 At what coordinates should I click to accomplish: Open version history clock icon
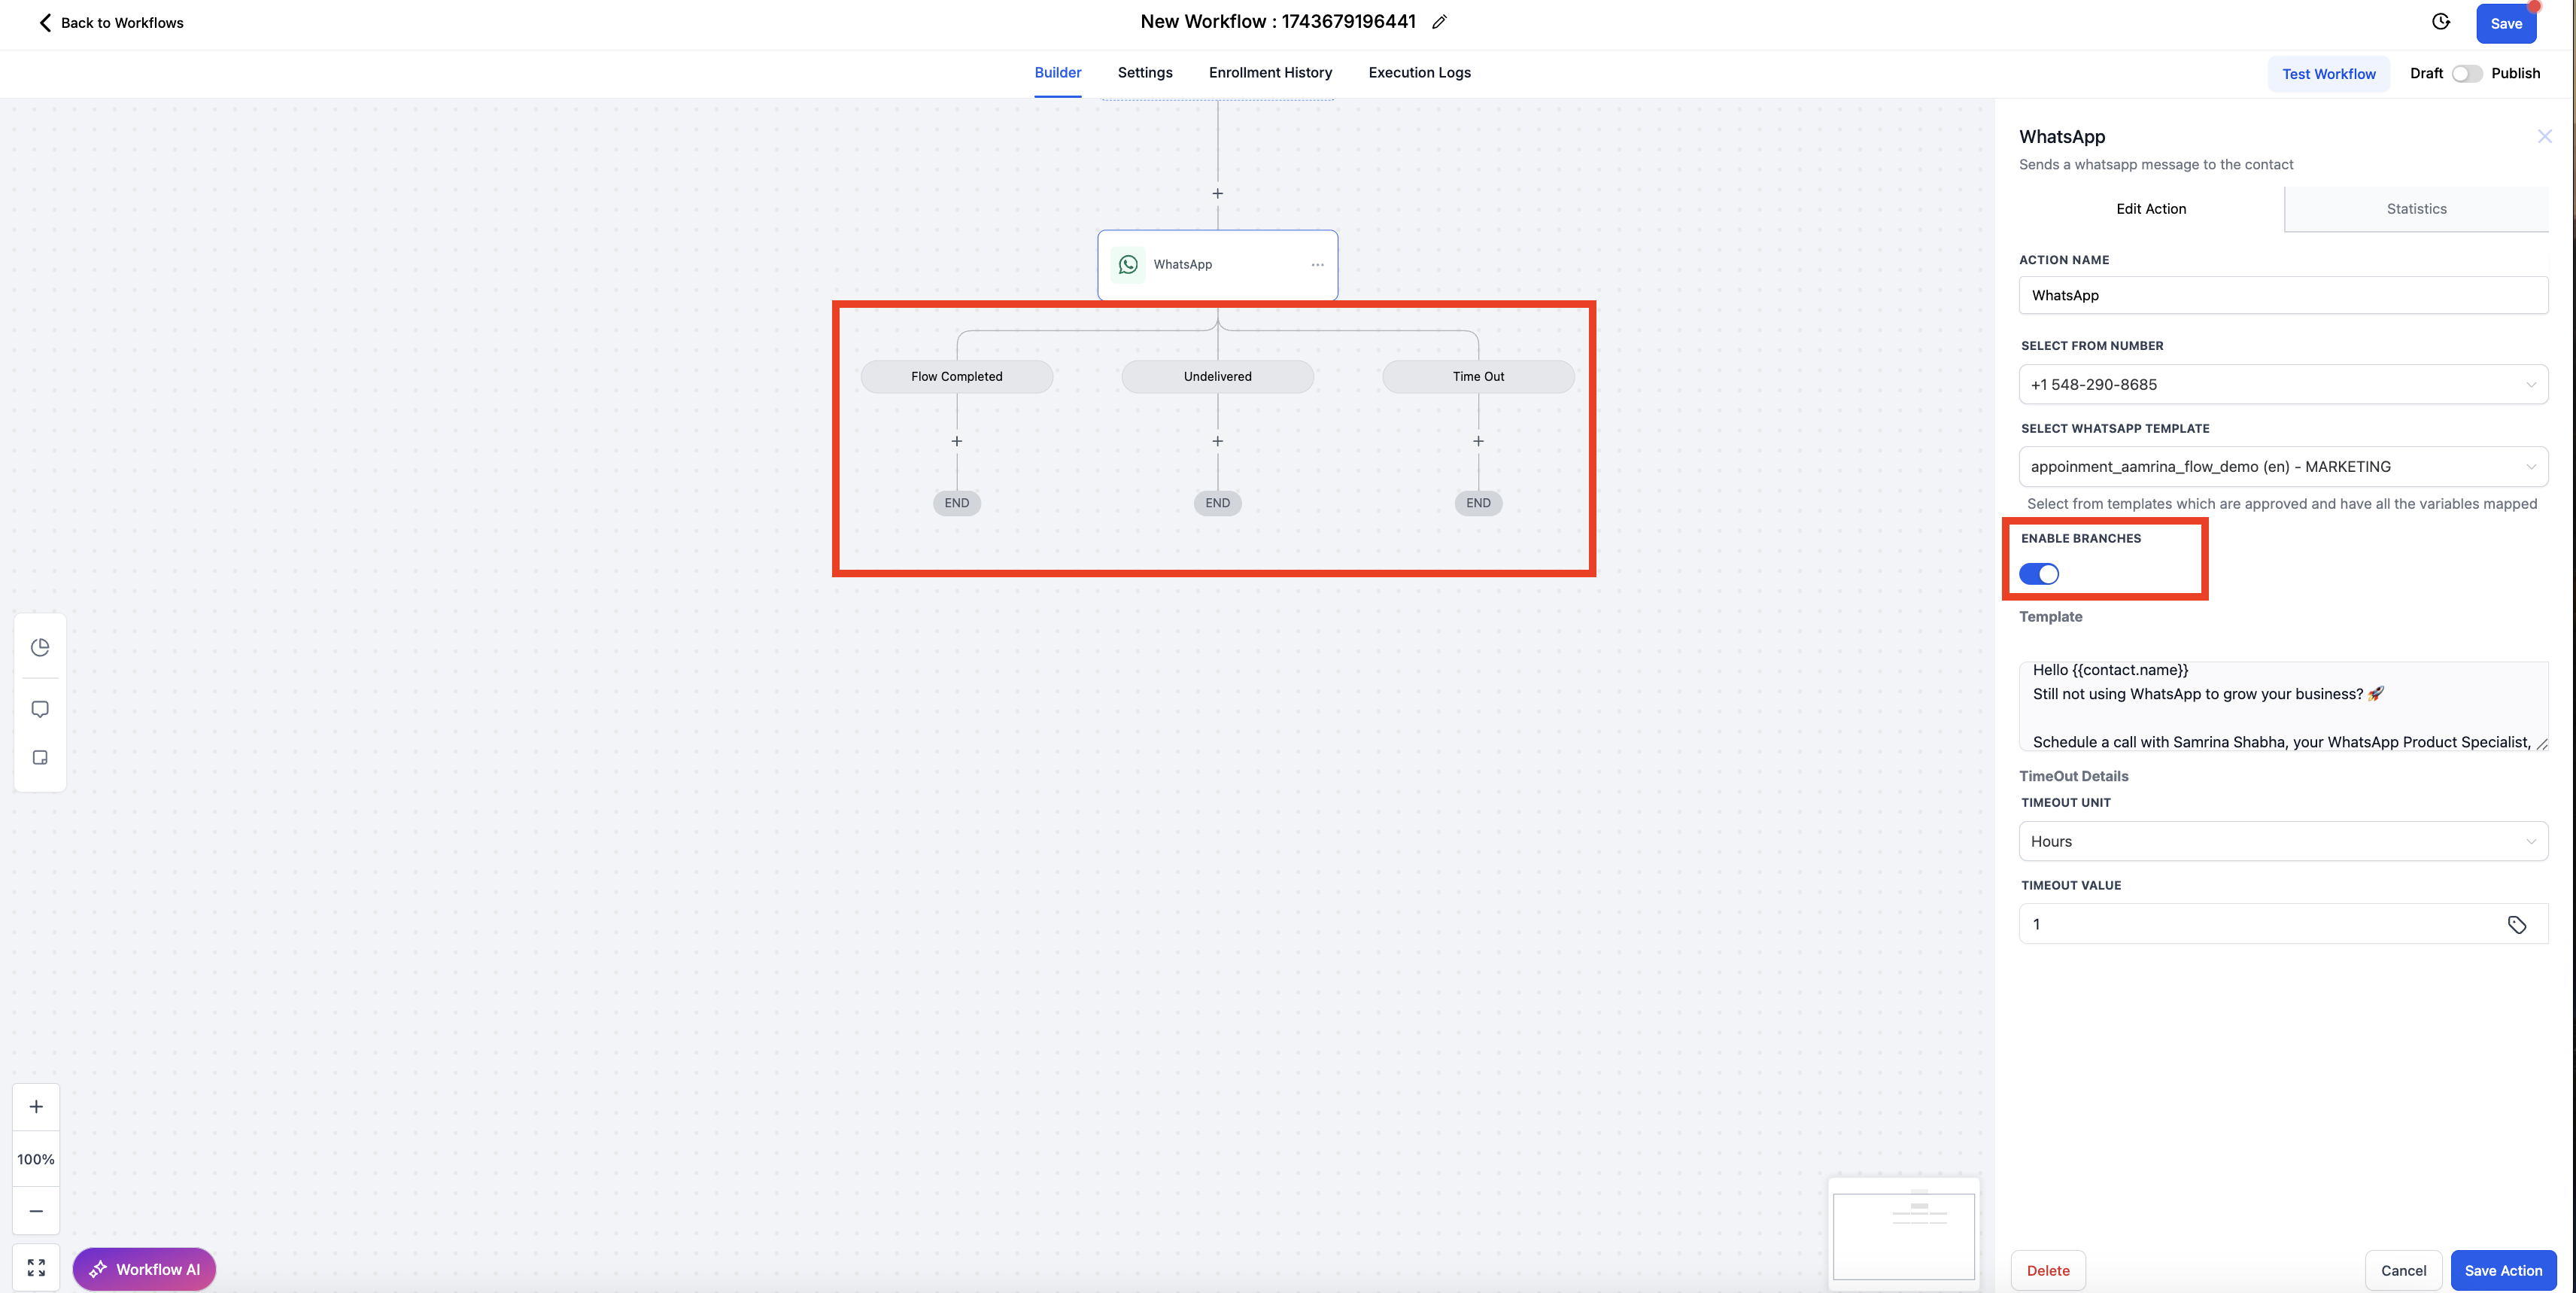point(2441,22)
